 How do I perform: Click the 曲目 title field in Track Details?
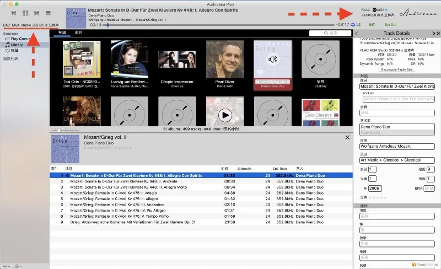(397, 87)
